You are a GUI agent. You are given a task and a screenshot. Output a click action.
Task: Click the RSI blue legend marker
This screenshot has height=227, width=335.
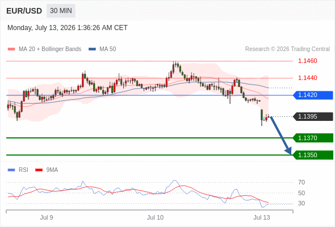(x=11, y=170)
